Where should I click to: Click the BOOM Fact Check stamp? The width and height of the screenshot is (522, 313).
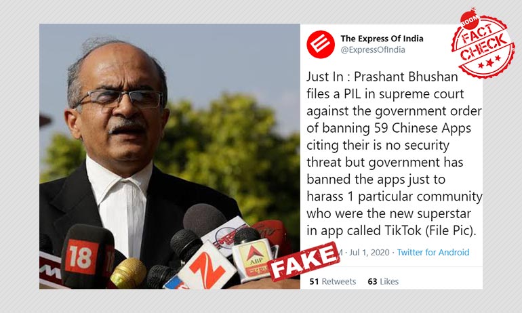483,43
